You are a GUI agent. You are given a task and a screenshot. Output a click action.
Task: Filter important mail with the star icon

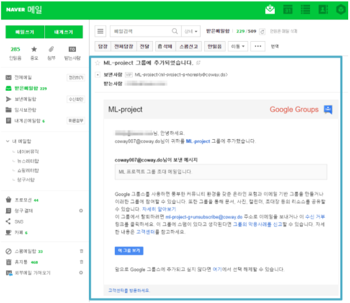pos(34,49)
